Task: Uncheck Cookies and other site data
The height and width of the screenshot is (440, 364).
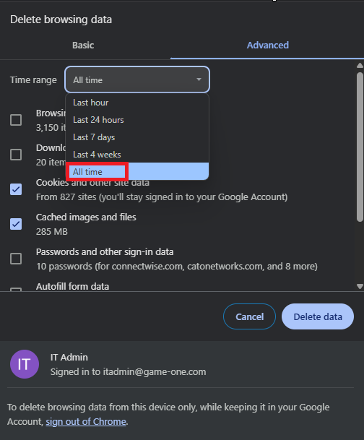Action: (x=16, y=189)
